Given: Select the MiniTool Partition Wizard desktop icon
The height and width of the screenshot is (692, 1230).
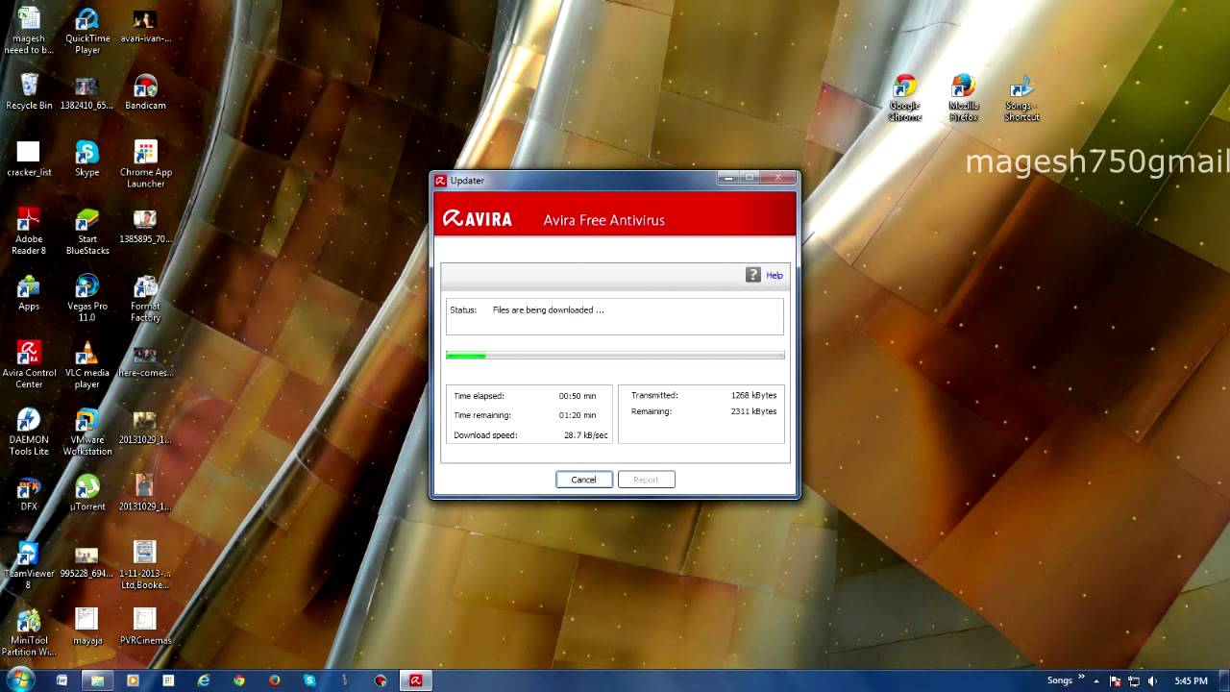Looking at the screenshot, I should click(x=29, y=633).
